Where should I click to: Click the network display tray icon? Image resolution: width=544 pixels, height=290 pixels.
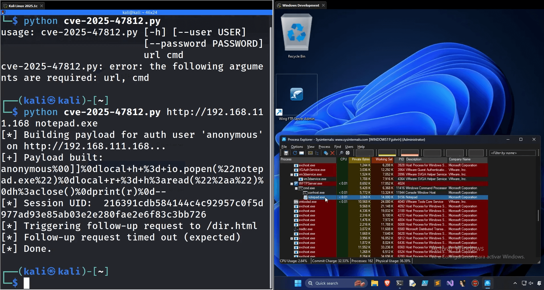click(524, 283)
